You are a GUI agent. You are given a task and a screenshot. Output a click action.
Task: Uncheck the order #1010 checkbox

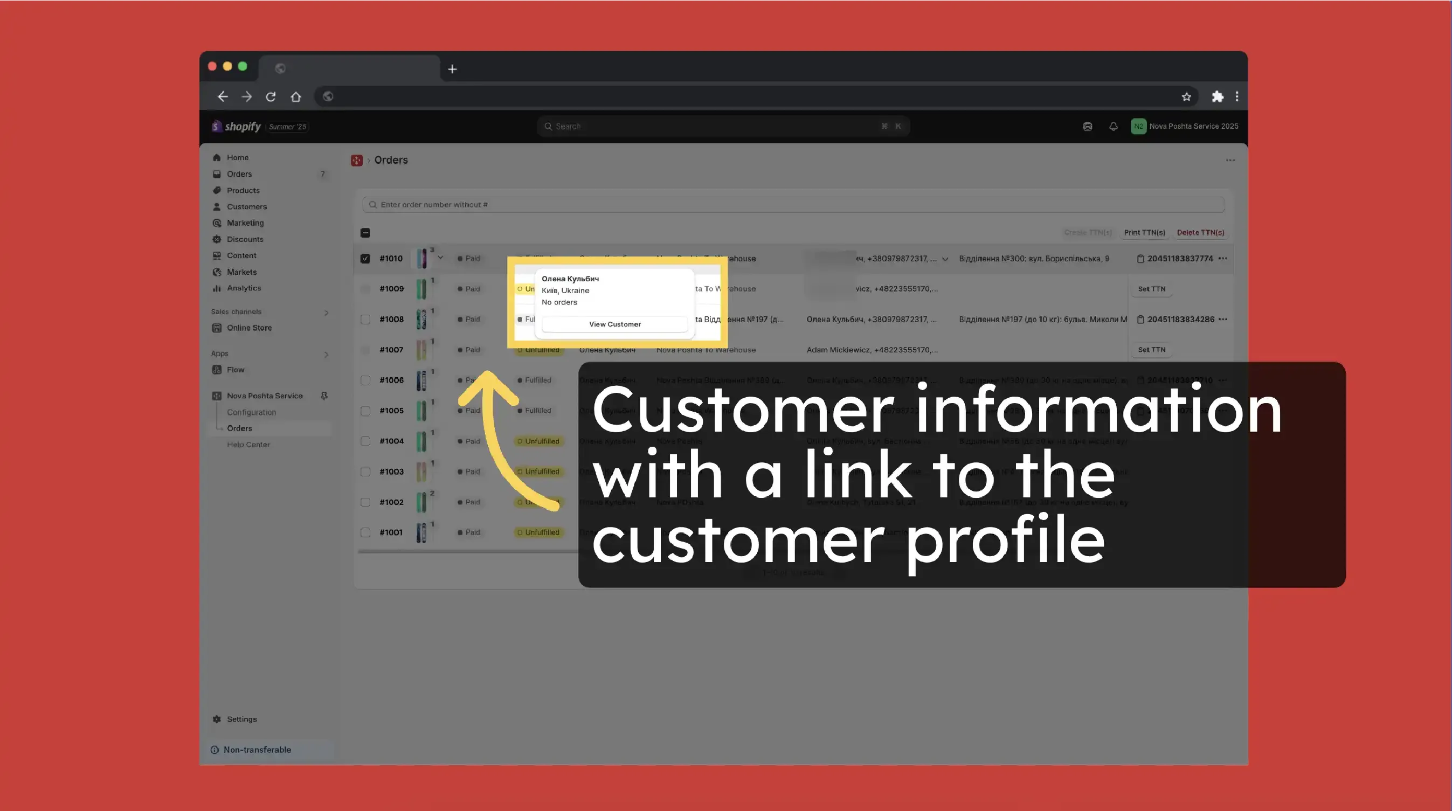(x=365, y=259)
